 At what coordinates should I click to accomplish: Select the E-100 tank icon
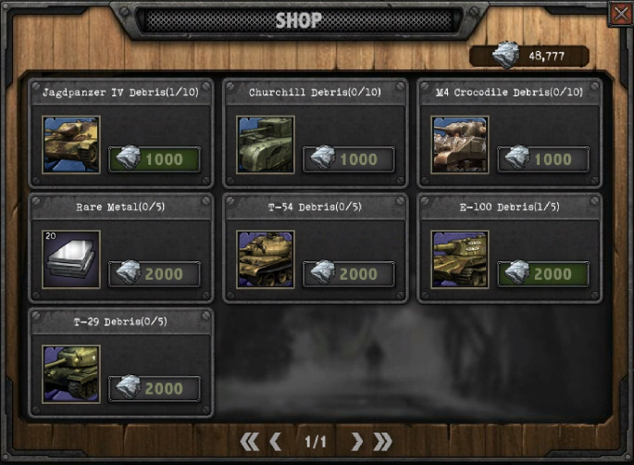[x=460, y=259]
